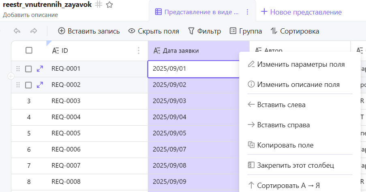The height and width of the screenshot is (192, 366).
Task: Click cell REQ-0003
Action: point(97,101)
